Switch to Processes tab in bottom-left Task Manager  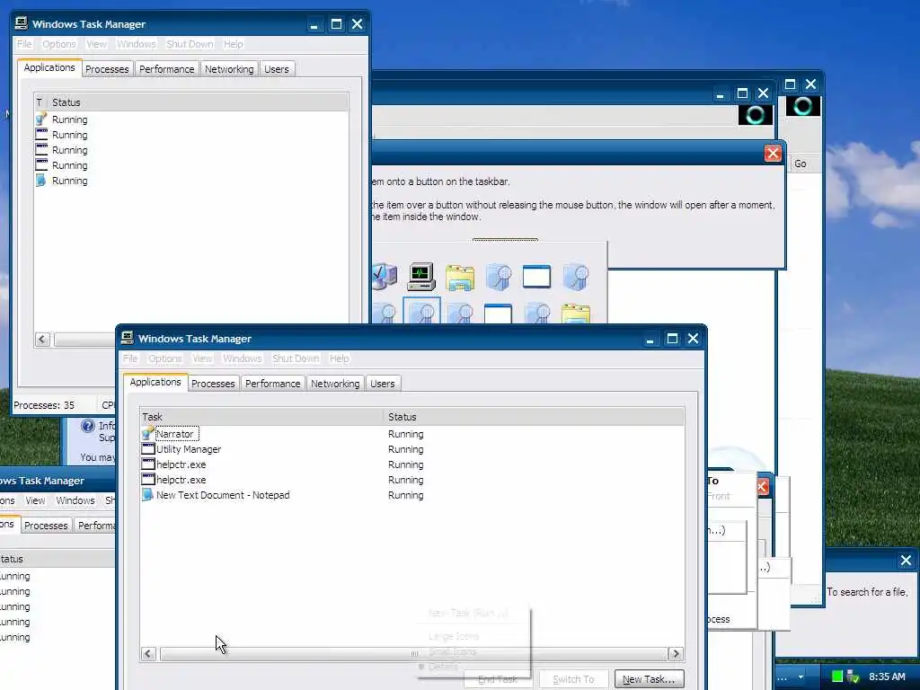[x=46, y=525]
